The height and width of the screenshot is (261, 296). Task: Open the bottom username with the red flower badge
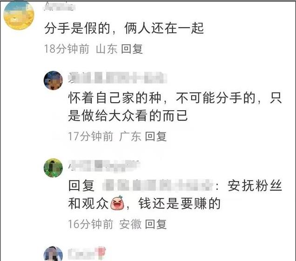coord(87,253)
